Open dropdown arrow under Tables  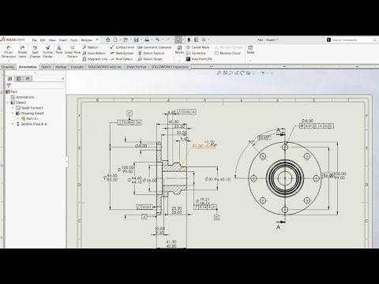pos(250,61)
